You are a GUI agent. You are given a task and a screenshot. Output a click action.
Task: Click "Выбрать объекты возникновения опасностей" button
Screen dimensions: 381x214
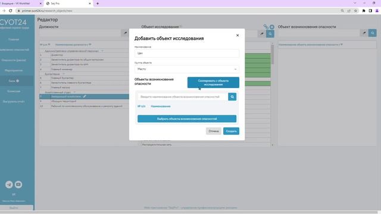point(186,119)
